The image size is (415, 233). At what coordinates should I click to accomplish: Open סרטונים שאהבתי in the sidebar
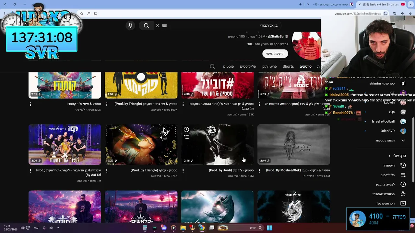[x=389, y=194]
